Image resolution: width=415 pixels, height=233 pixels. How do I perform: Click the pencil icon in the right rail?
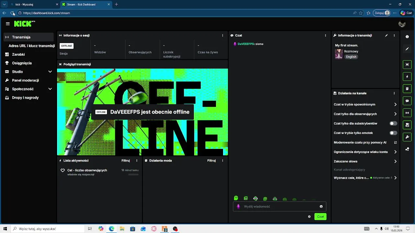(407, 49)
